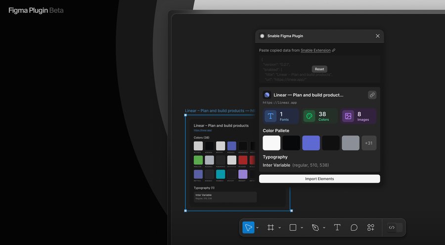Image resolution: width=445 pixels, height=245 pixels.
Task: Click the Colors palette tile icon
Action: tap(309, 116)
